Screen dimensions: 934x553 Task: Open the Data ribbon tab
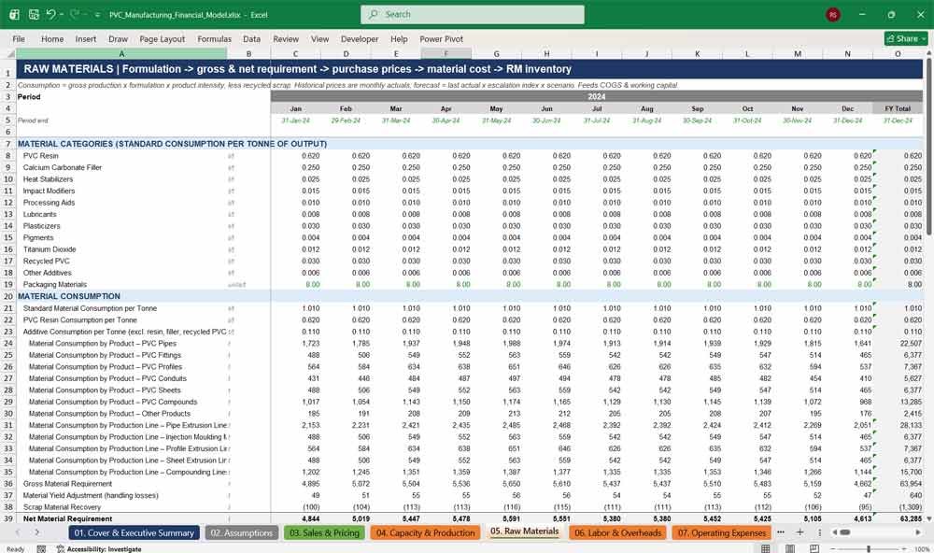pos(251,38)
